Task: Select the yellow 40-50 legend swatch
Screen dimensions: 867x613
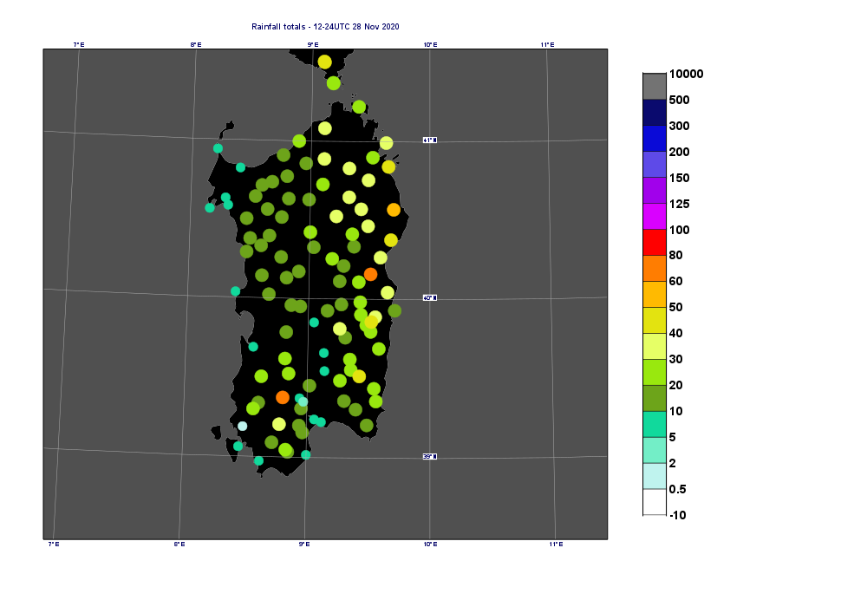Action: (654, 320)
